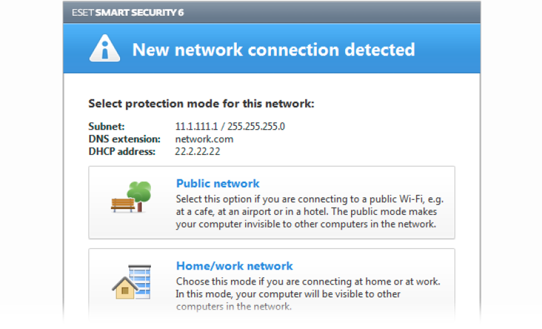The image size is (542, 329).
Task: Click the house and office building icon
Action: tap(132, 282)
